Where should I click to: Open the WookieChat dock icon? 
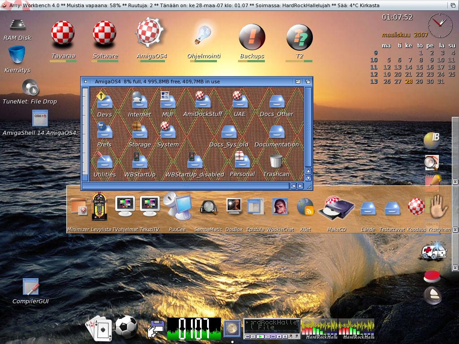coord(280,206)
